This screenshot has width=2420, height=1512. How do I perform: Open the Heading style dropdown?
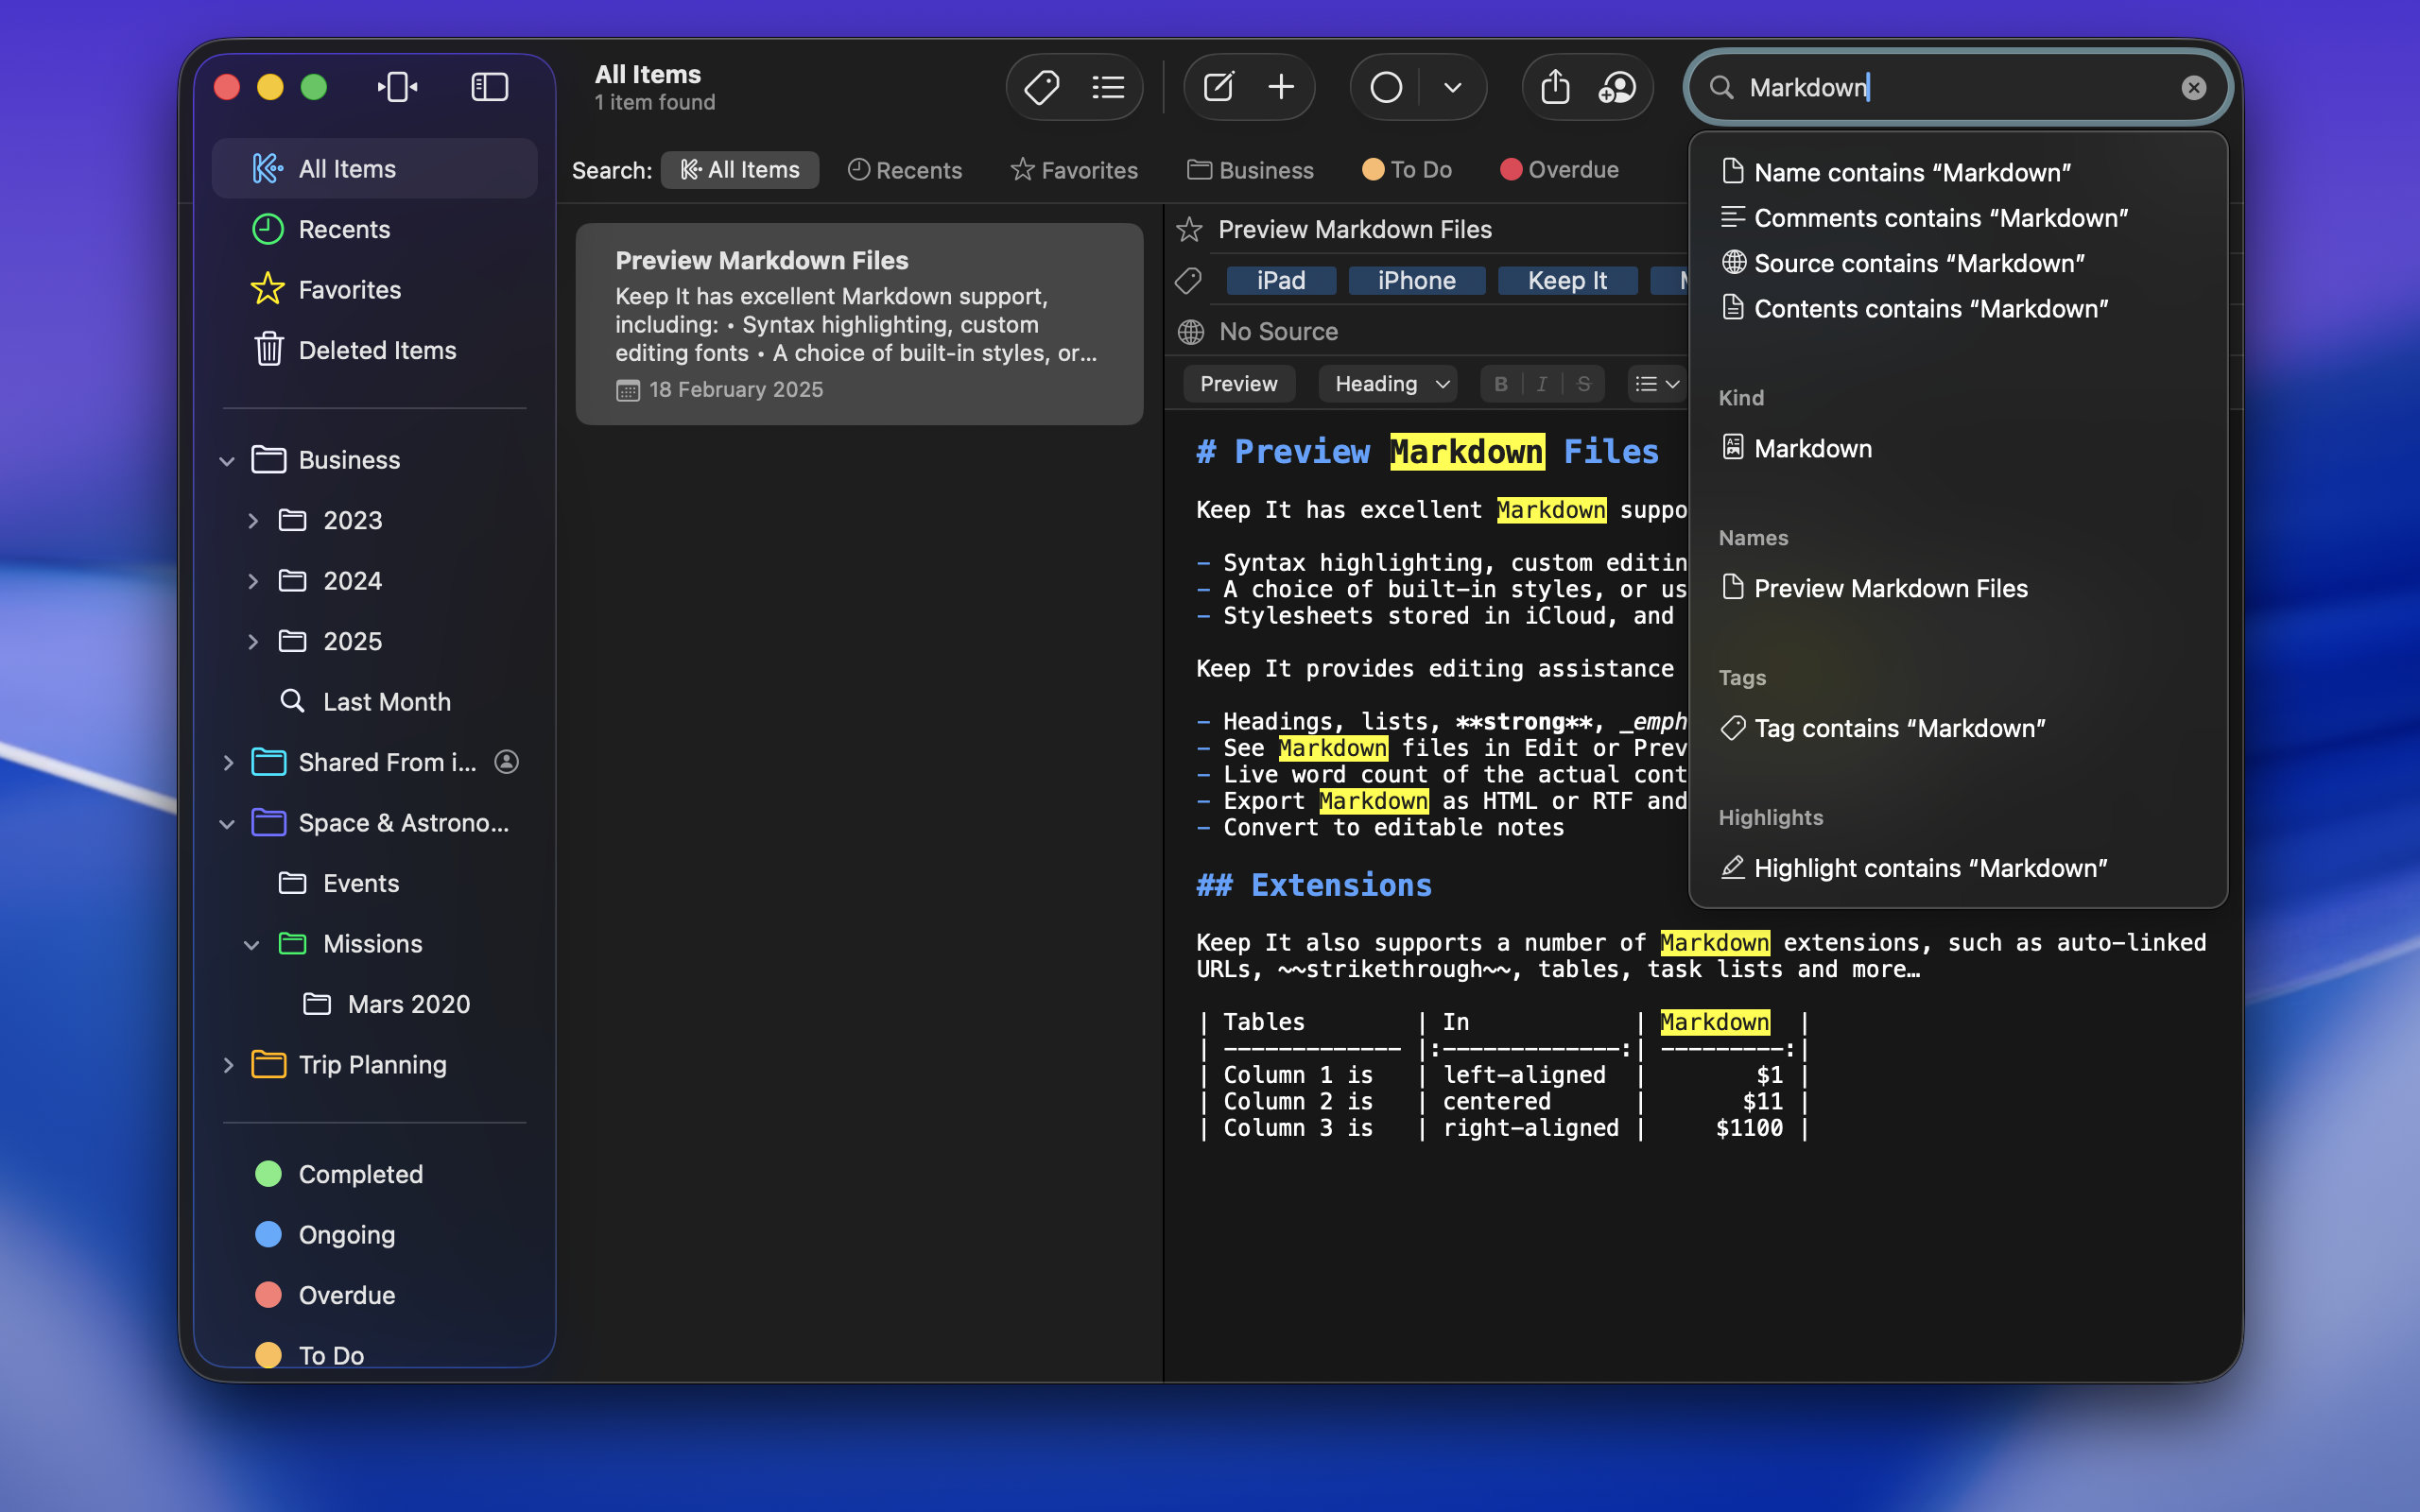[1388, 384]
